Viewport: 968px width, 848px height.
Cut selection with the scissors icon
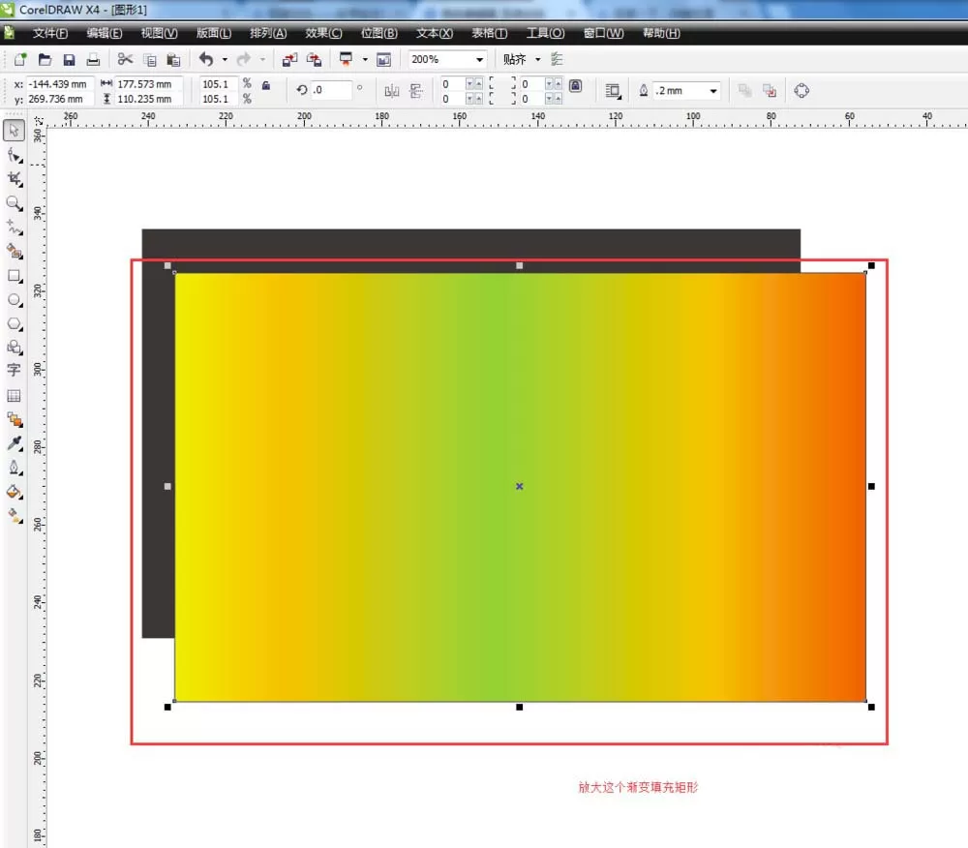125,59
